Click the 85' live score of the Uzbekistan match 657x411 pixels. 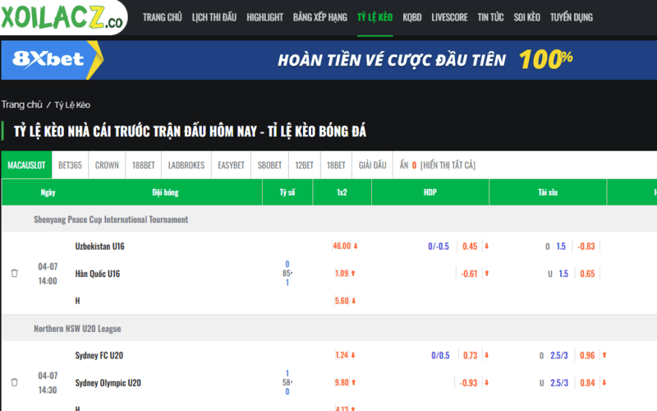[287, 273]
